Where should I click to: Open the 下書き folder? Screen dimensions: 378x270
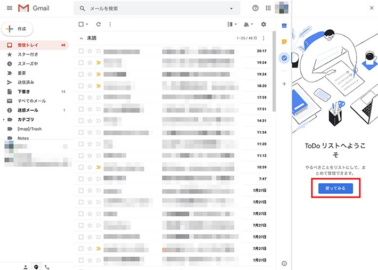point(35,92)
